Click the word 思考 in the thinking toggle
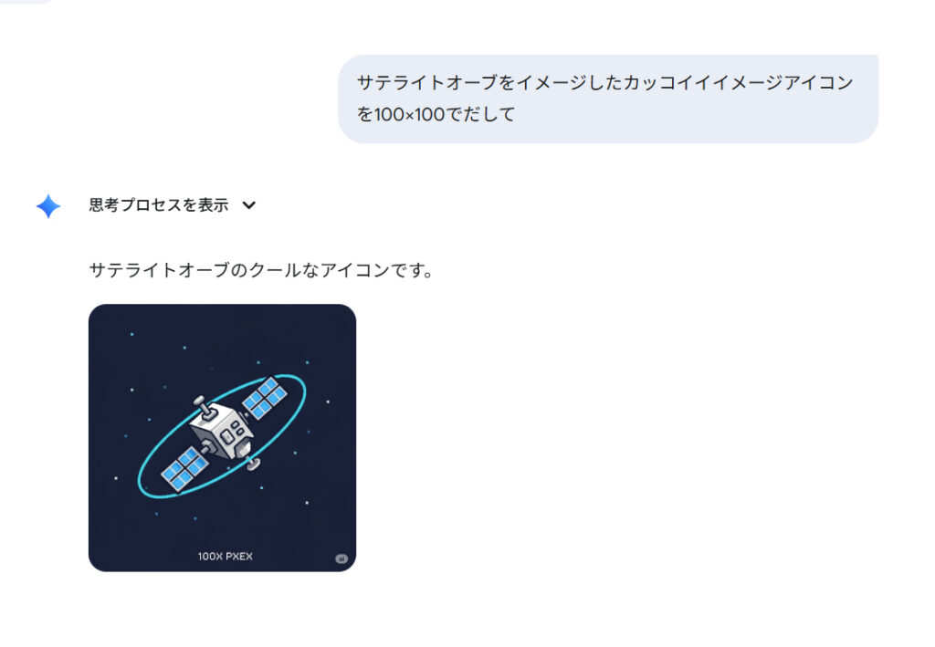This screenshot has height=647, width=935. pos(104,205)
